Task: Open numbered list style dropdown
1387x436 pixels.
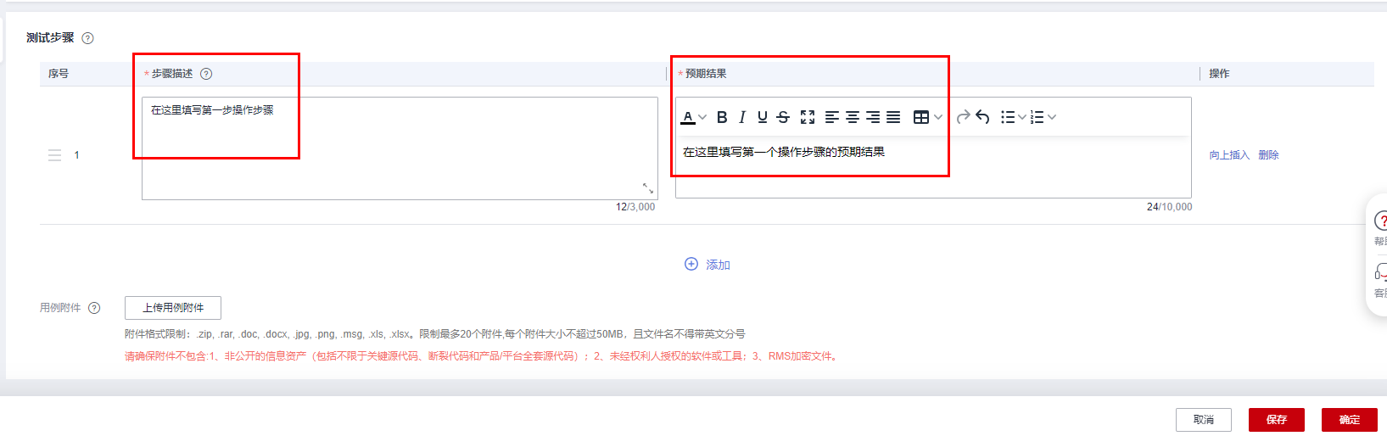Action: pos(1052,117)
